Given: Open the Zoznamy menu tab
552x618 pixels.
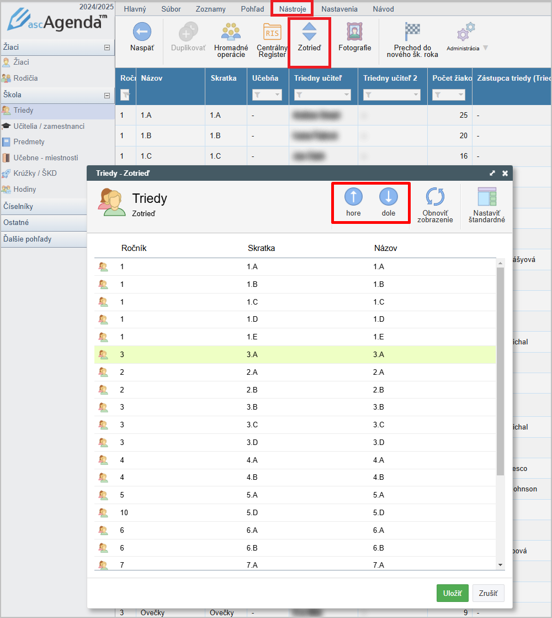Looking at the screenshot, I should coord(210,9).
